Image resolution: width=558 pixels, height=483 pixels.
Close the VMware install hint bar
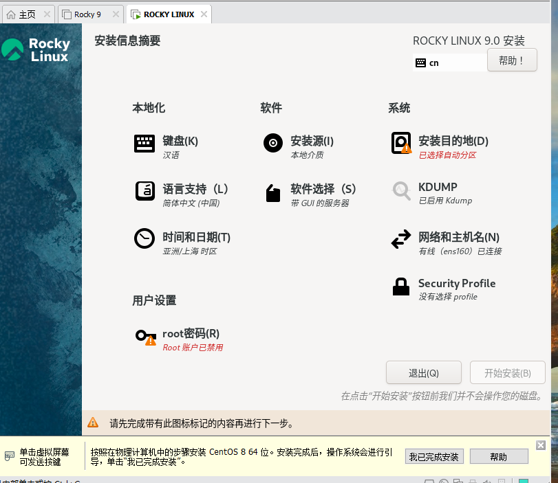[541, 445]
